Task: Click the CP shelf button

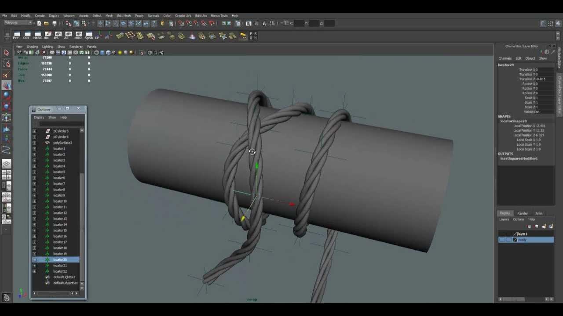Action: pos(97,36)
